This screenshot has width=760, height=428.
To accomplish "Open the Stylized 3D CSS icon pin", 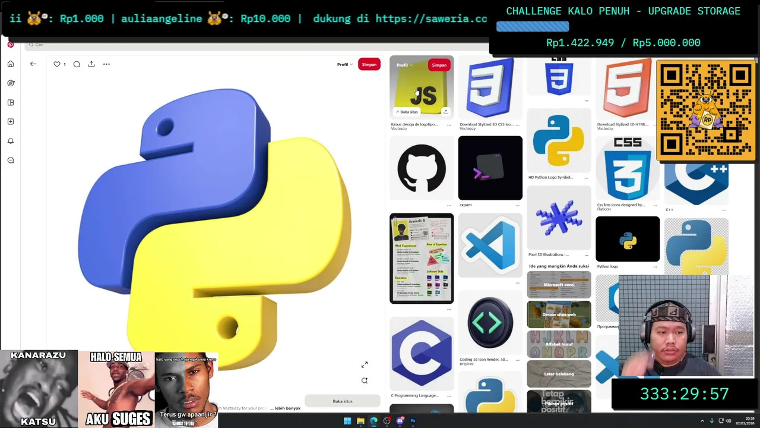I will 490,88.
